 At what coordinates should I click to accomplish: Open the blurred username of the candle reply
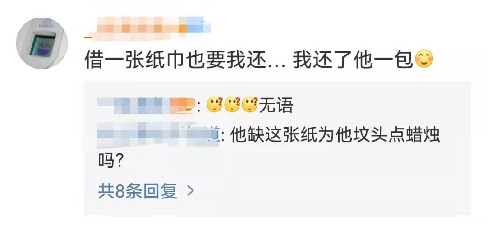(x=159, y=135)
